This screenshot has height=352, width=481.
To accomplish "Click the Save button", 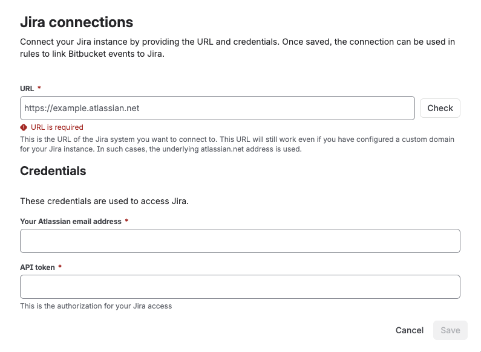I will 450,330.
